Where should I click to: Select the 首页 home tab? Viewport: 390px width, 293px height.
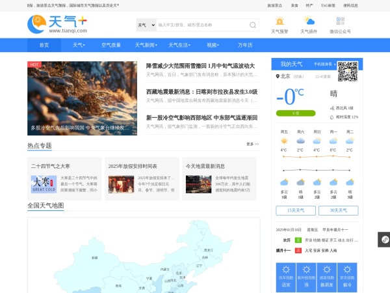pyautogui.click(x=44, y=45)
